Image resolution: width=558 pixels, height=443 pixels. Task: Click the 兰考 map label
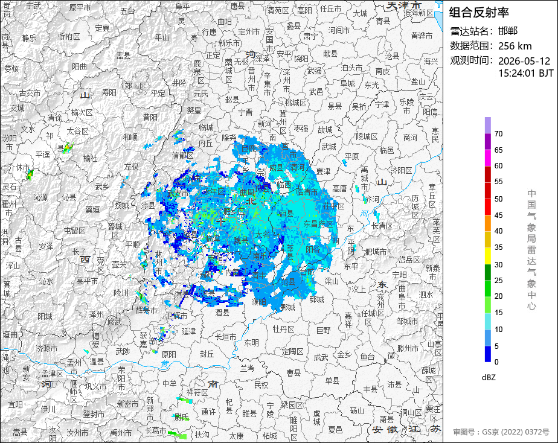[248, 368]
